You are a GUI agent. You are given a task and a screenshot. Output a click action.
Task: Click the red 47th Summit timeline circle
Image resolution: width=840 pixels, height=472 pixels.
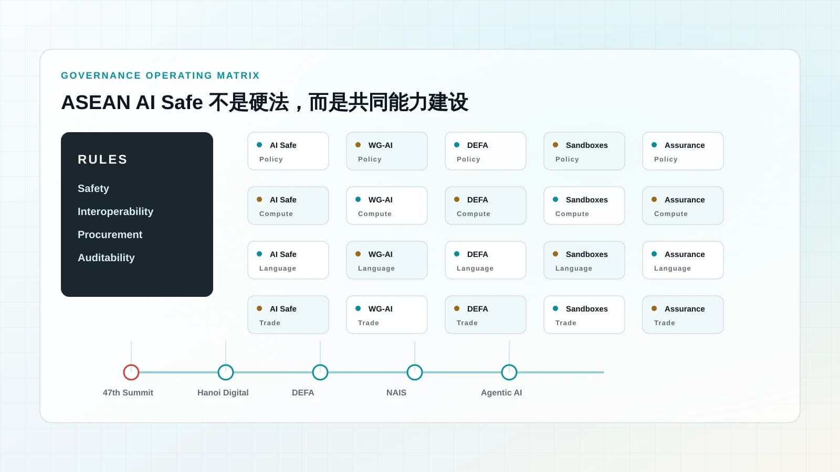click(131, 372)
